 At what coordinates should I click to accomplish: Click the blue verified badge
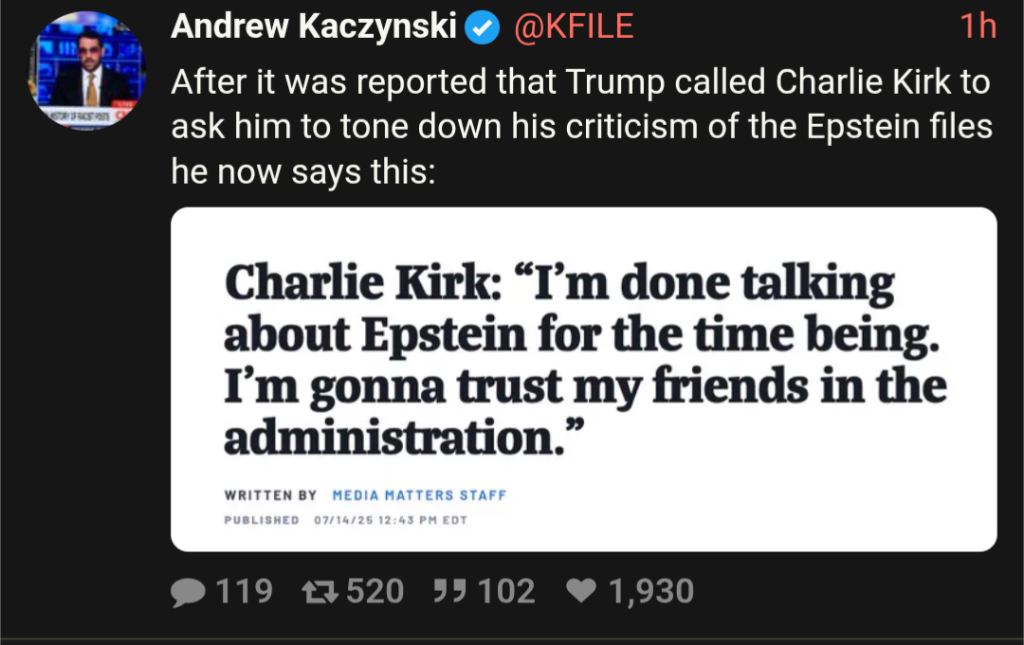482,28
